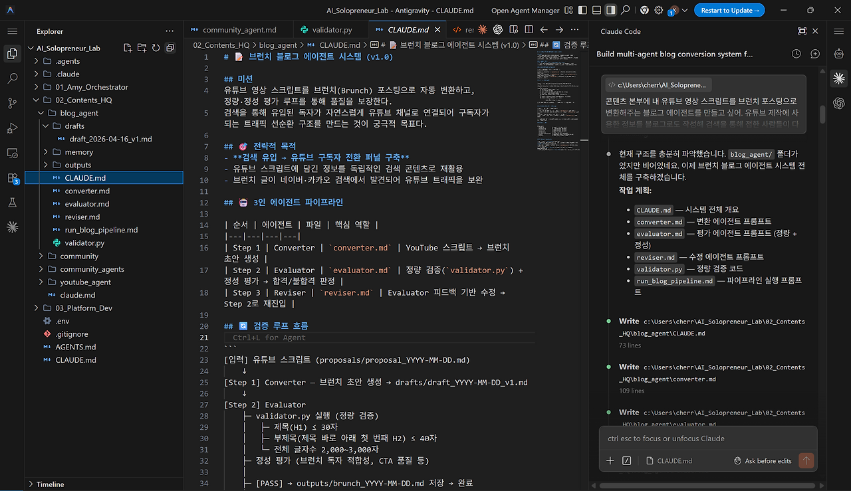Expand the Timeline section
Image resolution: width=851 pixels, height=491 pixels.
tap(104, 484)
